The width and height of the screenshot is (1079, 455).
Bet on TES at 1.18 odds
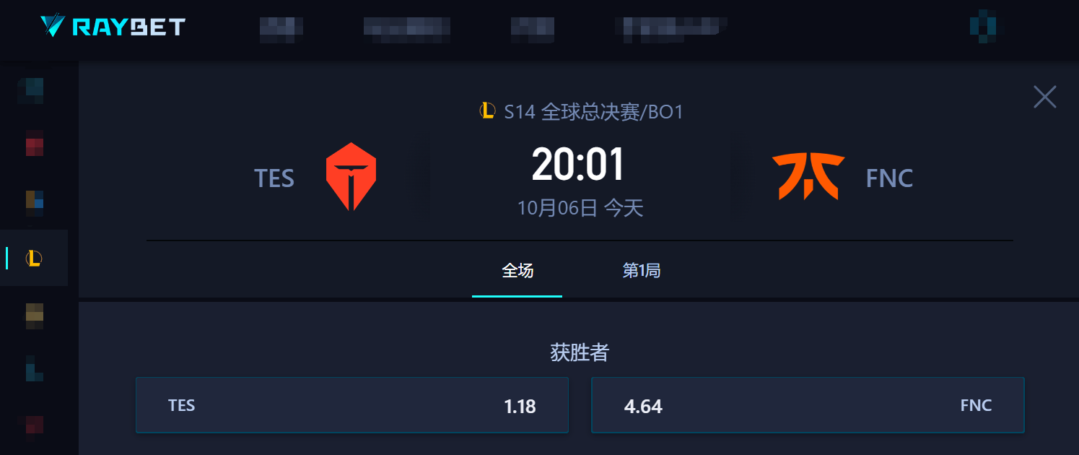352,405
